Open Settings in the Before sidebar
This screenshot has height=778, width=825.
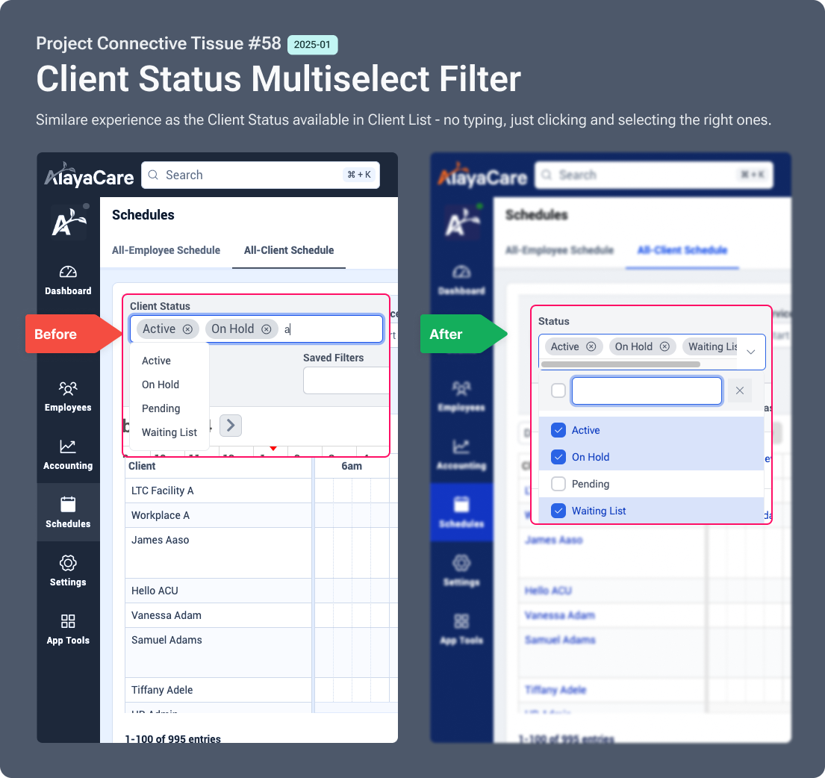coord(68,570)
